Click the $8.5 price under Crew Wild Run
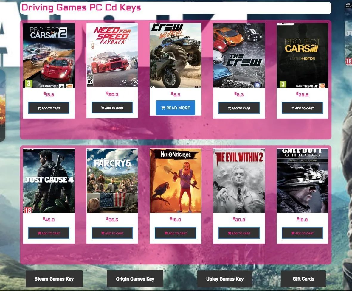This screenshot has height=291, width=352. coord(176,94)
